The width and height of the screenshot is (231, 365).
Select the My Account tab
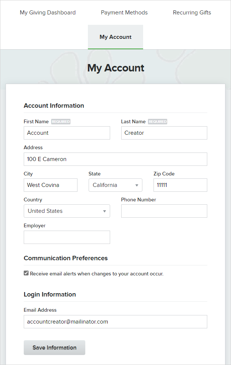point(115,37)
